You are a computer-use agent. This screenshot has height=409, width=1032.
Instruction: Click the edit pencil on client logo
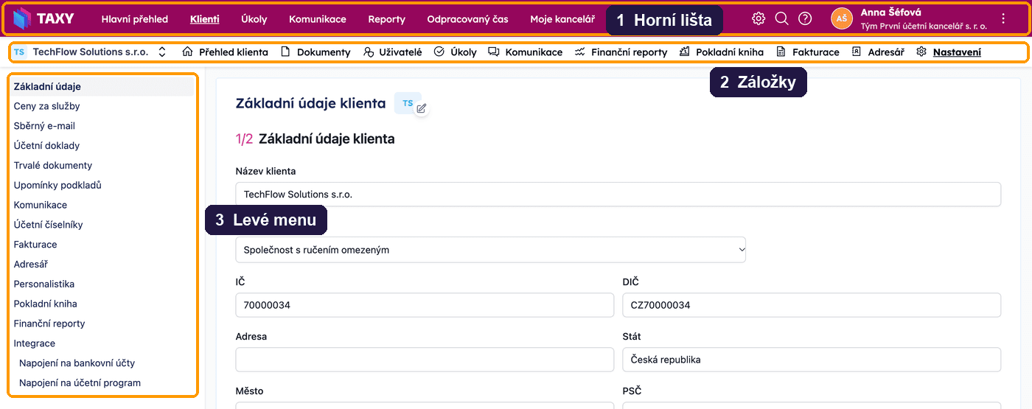coord(421,108)
